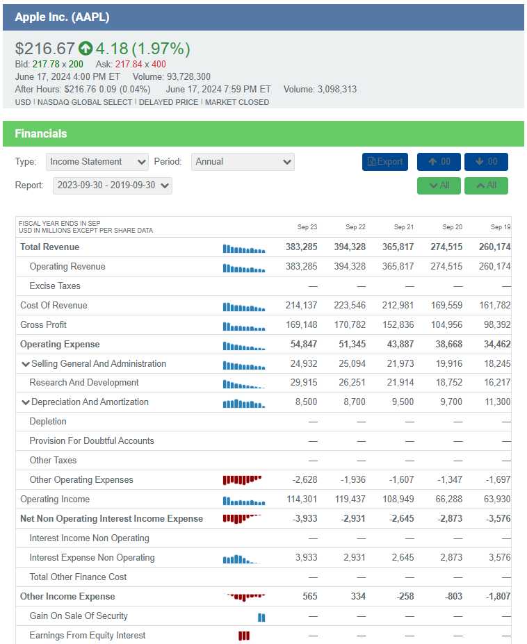This screenshot has height=644, width=527.
Task: Decrease decimal places with down .00 button
Action: [x=486, y=162]
